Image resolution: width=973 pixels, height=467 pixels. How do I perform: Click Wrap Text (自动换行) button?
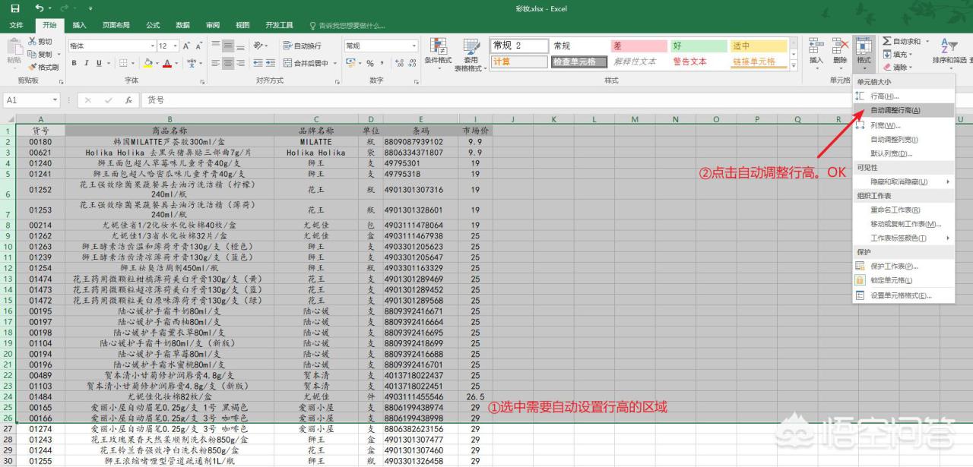coord(303,46)
